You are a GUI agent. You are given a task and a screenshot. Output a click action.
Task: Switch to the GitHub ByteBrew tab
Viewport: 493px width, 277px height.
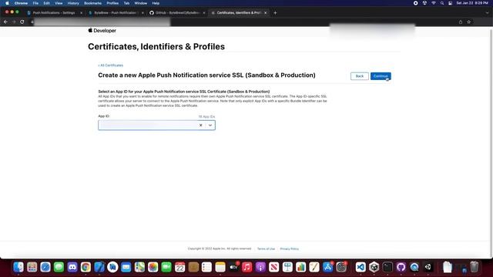[x=176, y=13]
